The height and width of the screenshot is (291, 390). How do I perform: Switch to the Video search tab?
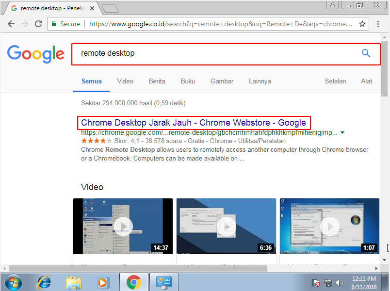tap(125, 81)
